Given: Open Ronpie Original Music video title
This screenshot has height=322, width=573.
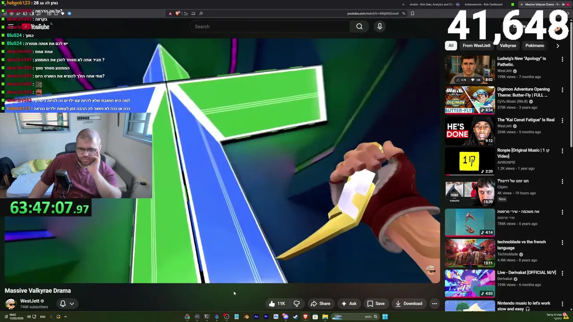Looking at the screenshot, I should point(523,153).
